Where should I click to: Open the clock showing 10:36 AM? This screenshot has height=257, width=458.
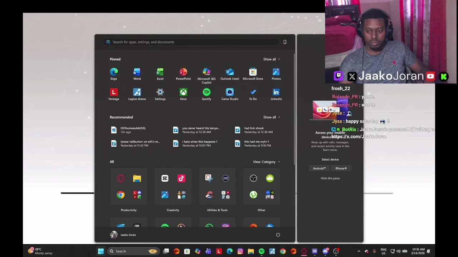[x=418, y=251]
